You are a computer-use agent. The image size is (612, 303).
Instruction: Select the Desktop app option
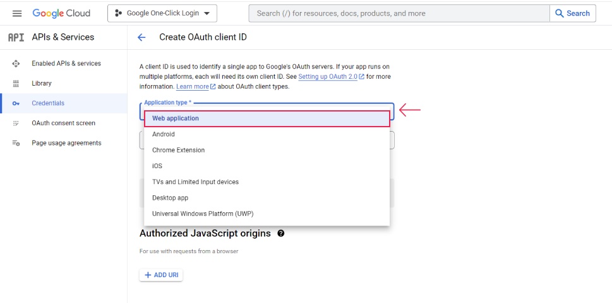tap(267, 198)
